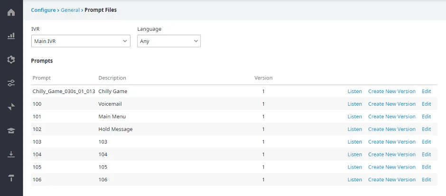Listen to the Main Menu prompt

(x=355, y=116)
